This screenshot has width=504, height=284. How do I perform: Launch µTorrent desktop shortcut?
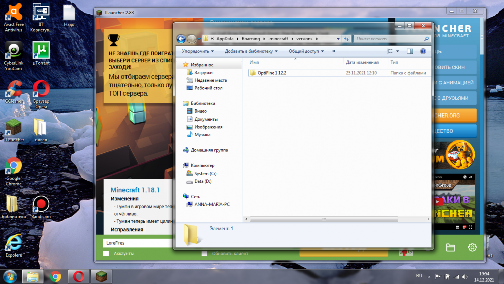coord(41,53)
